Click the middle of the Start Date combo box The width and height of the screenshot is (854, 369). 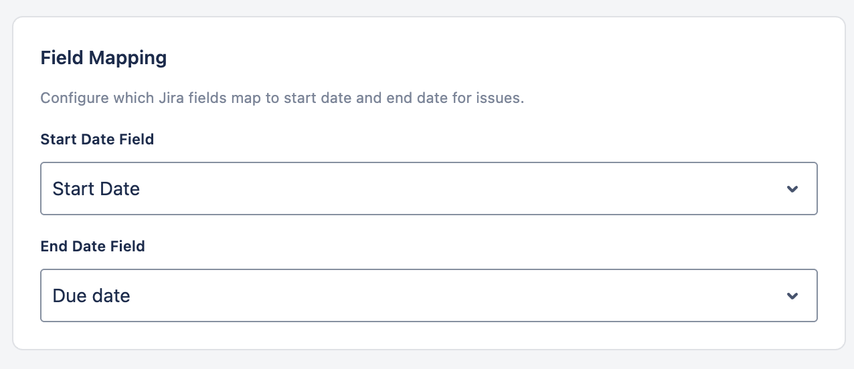(428, 189)
